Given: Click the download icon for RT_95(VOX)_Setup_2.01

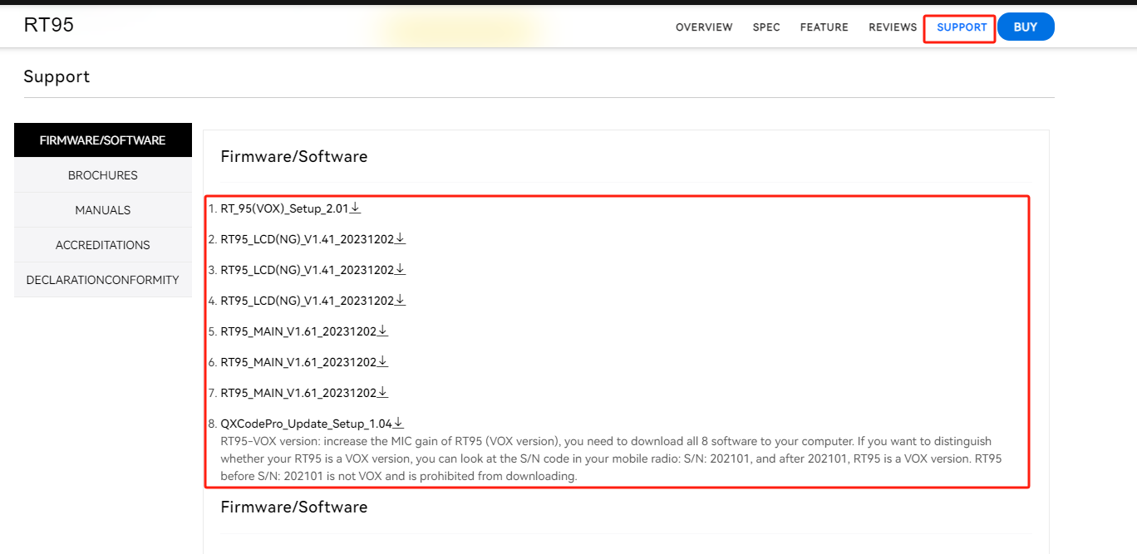Looking at the screenshot, I should [x=356, y=208].
